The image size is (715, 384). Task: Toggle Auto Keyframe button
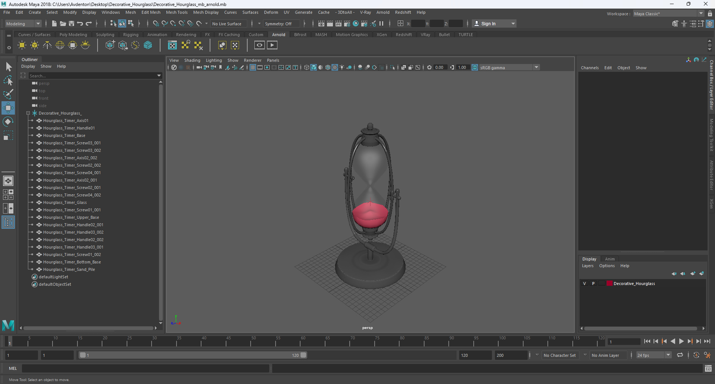696,355
